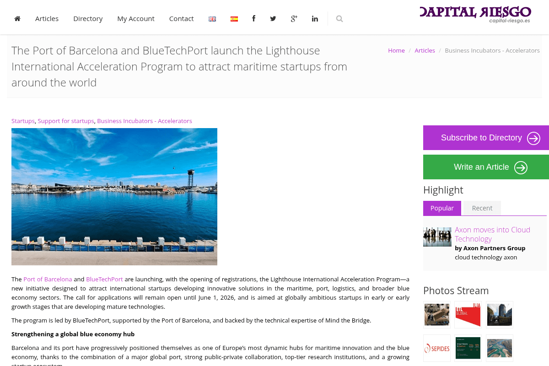Open the Port of Barcelona link
The height and width of the screenshot is (366, 549).
pyautogui.click(x=48, y=279)
